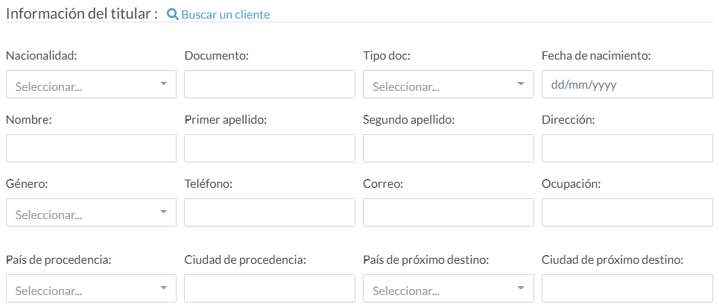Image resolution: width=719 pixels, height=307 pixels.
Task: Click the Teléfono field
Action: point(270,212)
